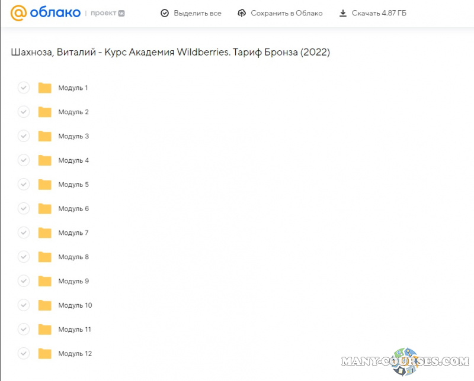Image resolution: width=474 pixels, height=381 pixels.
Task: Select the checkbox beside Модуль 5
Action: pyautogui.click(x=24, y=185)
